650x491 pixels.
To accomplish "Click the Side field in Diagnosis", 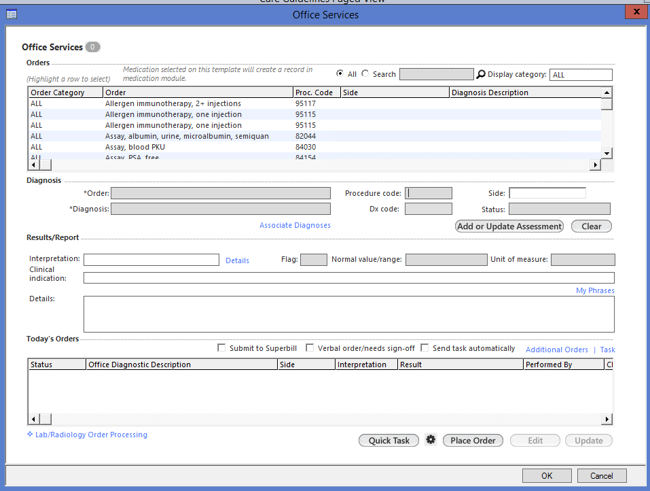I will [547, 193].
